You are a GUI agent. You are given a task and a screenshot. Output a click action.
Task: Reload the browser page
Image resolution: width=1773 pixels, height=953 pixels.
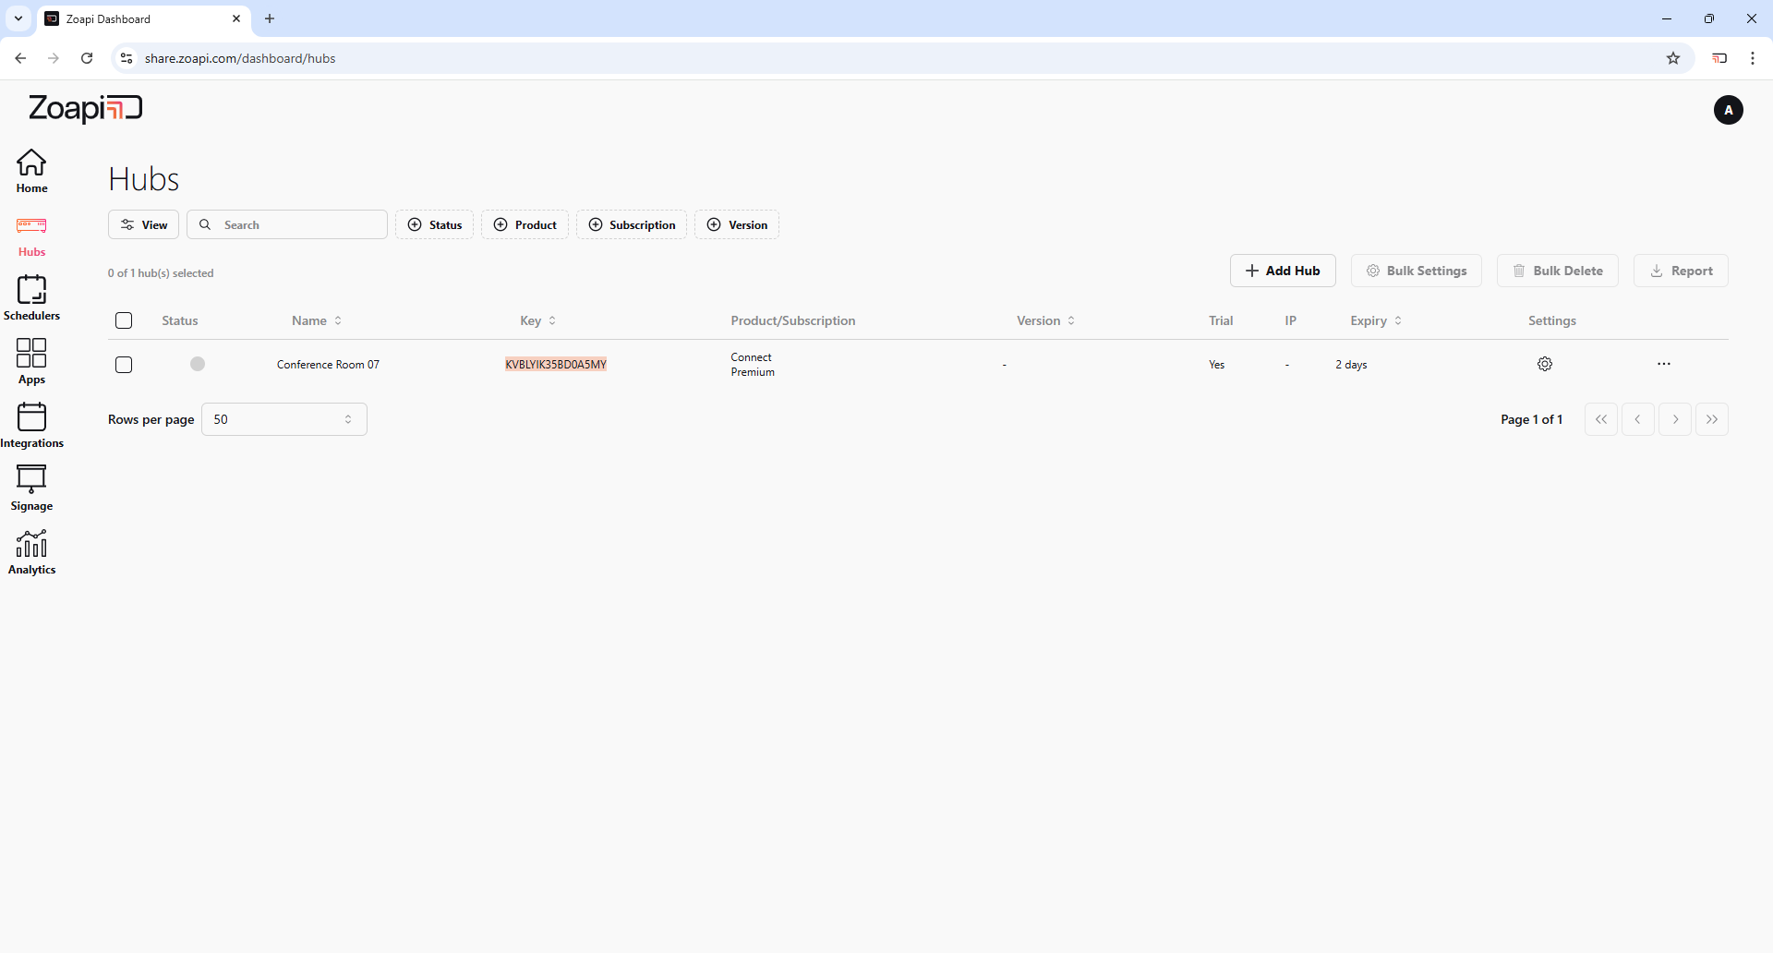pyautogui.click(x=87, y=58)
